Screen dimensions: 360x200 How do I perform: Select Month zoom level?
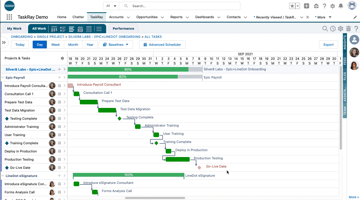73,45
